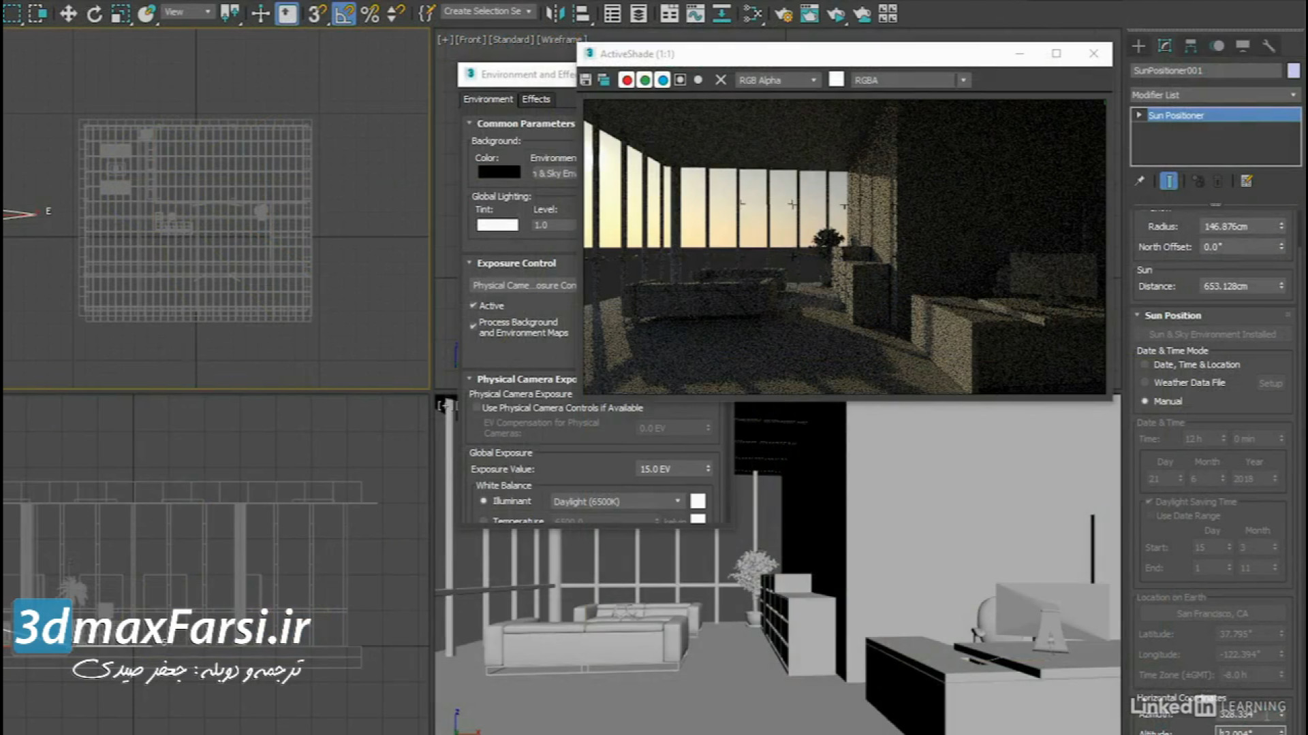The width and height of the screenshot is (1308, 735).
Task: Open the Rendered Frame Window
Action: click(809, 13)
